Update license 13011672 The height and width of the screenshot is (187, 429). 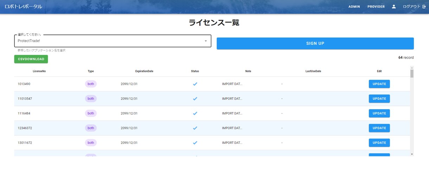379,143
